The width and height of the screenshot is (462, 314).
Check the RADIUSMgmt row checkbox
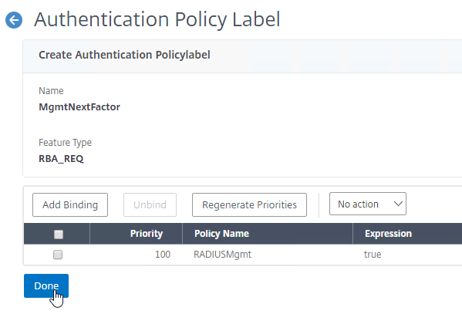(x=58, y=255)
